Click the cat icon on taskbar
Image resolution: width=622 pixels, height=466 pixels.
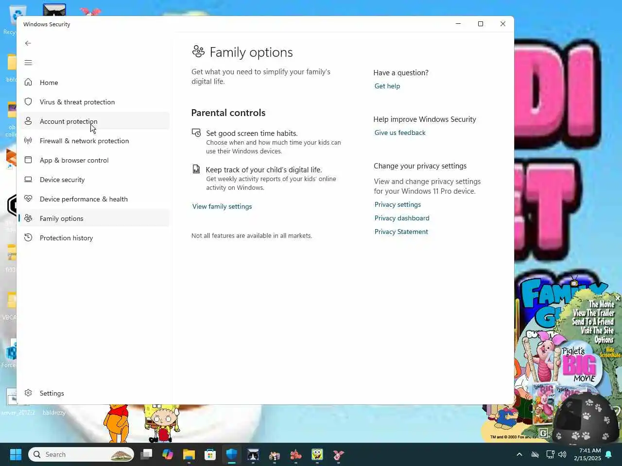[x=253, y=454]
